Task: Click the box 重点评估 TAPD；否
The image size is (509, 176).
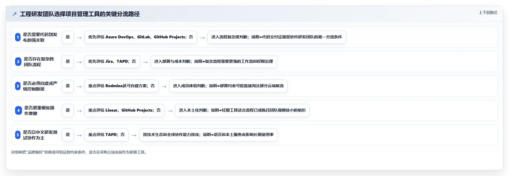Action: click(x=106, y=135)
